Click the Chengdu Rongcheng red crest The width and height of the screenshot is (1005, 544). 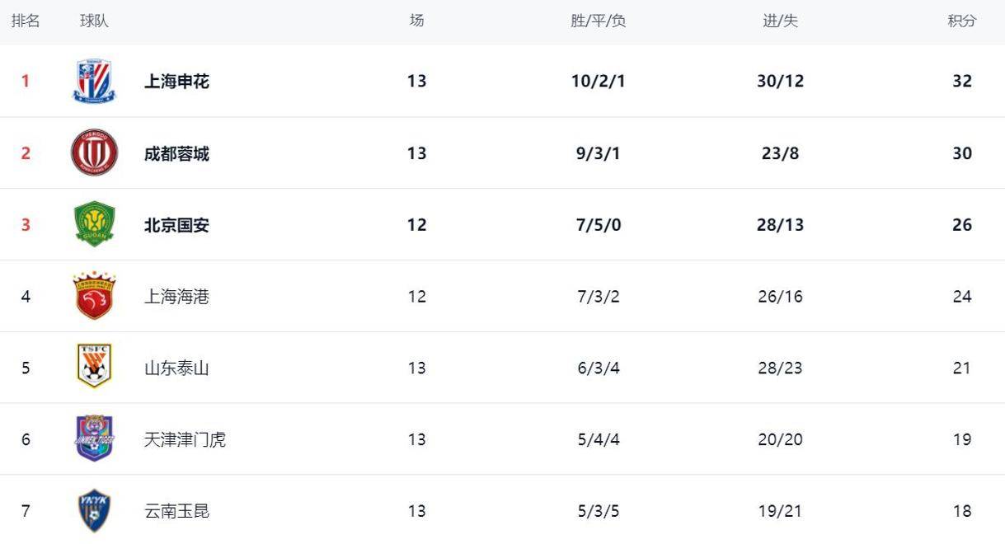click(94, 152)
